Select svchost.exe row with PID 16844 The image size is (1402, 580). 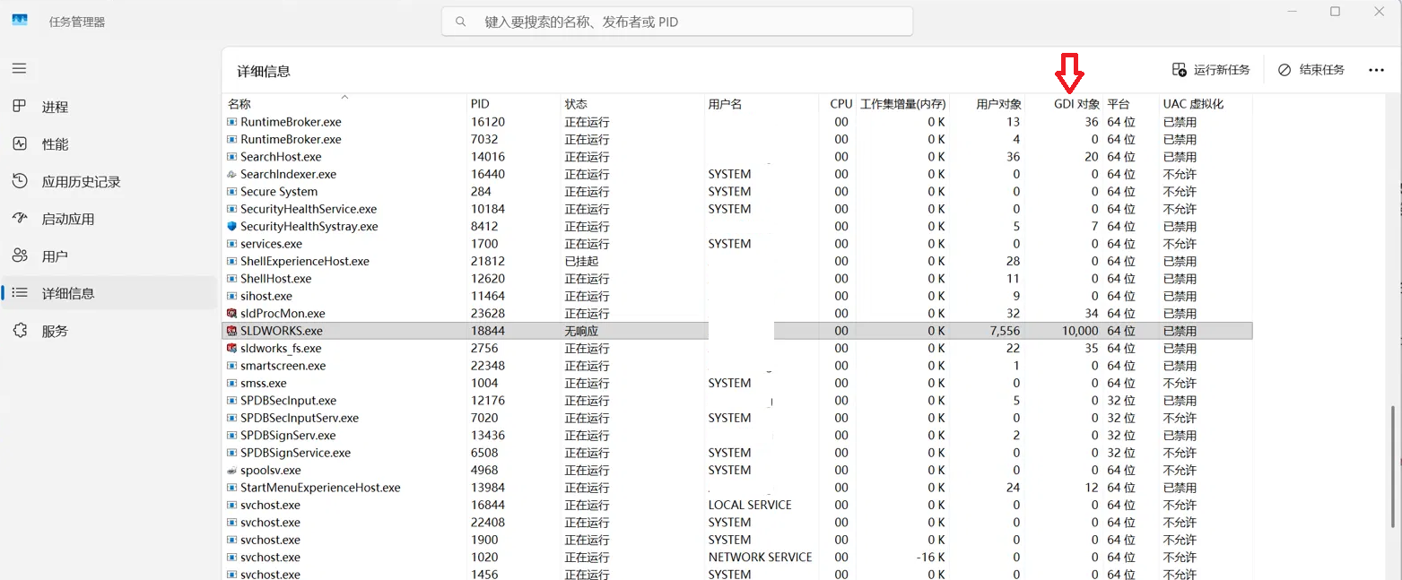point(737,506)
